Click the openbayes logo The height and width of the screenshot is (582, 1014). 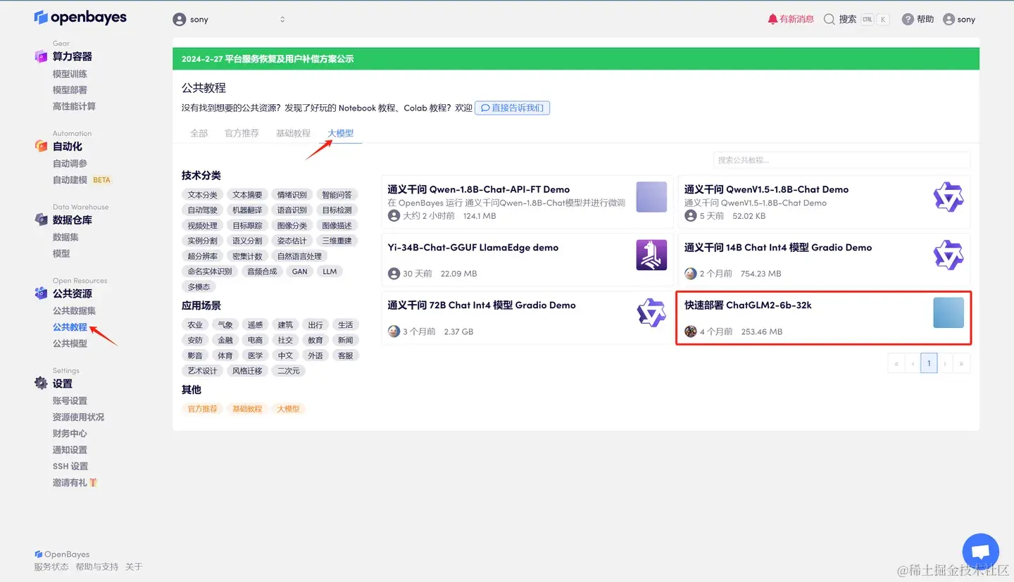point(80,18)
